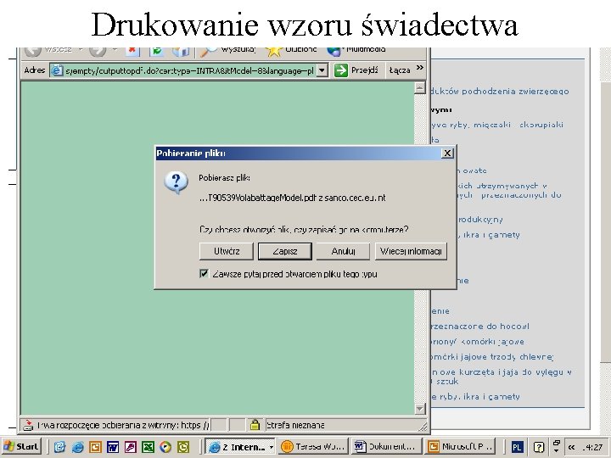Click the Przejdź go button label
Viewport: 611px width, 458px height.
click(364, 70)
